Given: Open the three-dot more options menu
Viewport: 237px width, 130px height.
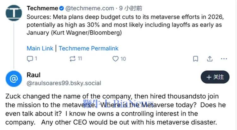Looking at the screenshot, I should (224, 59).
